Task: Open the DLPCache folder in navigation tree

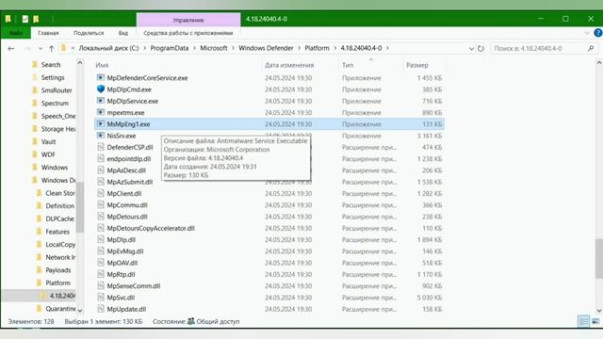Action: click(59, 218)
